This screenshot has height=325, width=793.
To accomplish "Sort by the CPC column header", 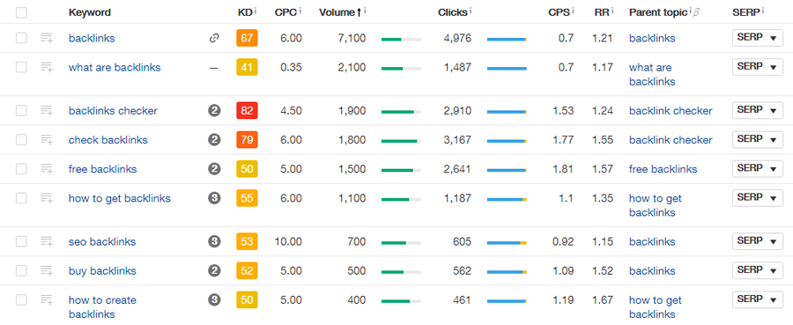I will point(285,12).
